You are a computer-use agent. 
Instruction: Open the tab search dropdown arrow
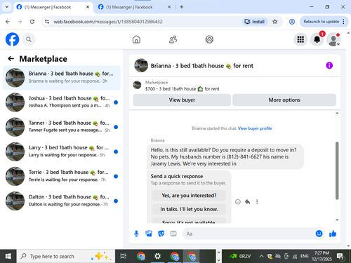tap(7, 7)
